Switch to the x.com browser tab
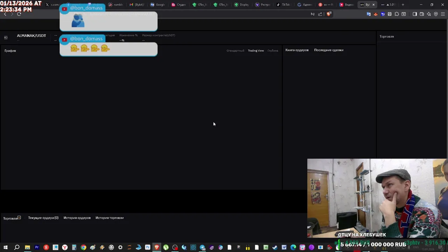 (x=52, y=5)
